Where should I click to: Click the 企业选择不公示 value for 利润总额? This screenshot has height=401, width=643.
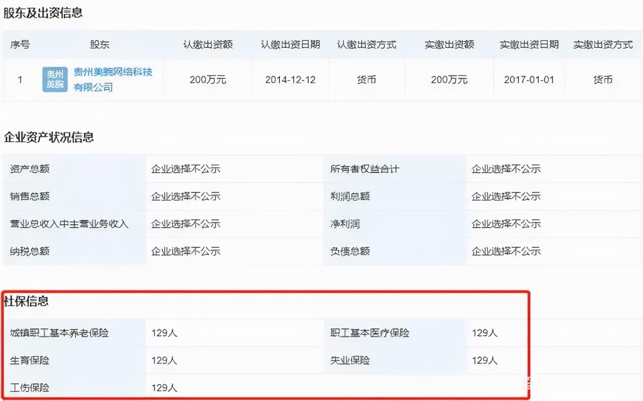tap(506, 196)
